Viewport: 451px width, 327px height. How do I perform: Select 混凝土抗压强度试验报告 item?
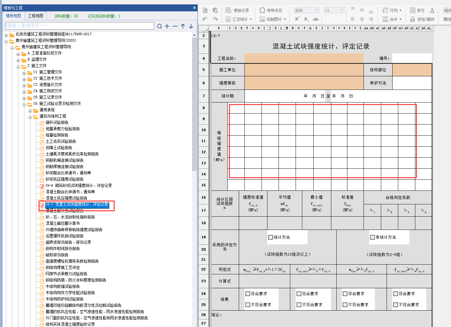66,198
